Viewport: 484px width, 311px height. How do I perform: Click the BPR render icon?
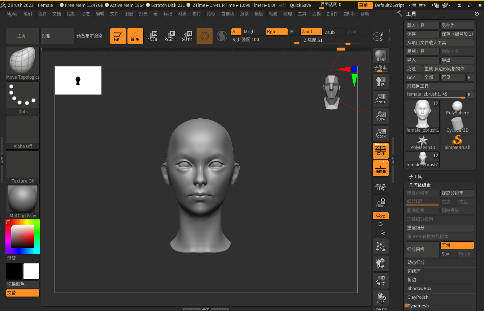coord(380,56)
